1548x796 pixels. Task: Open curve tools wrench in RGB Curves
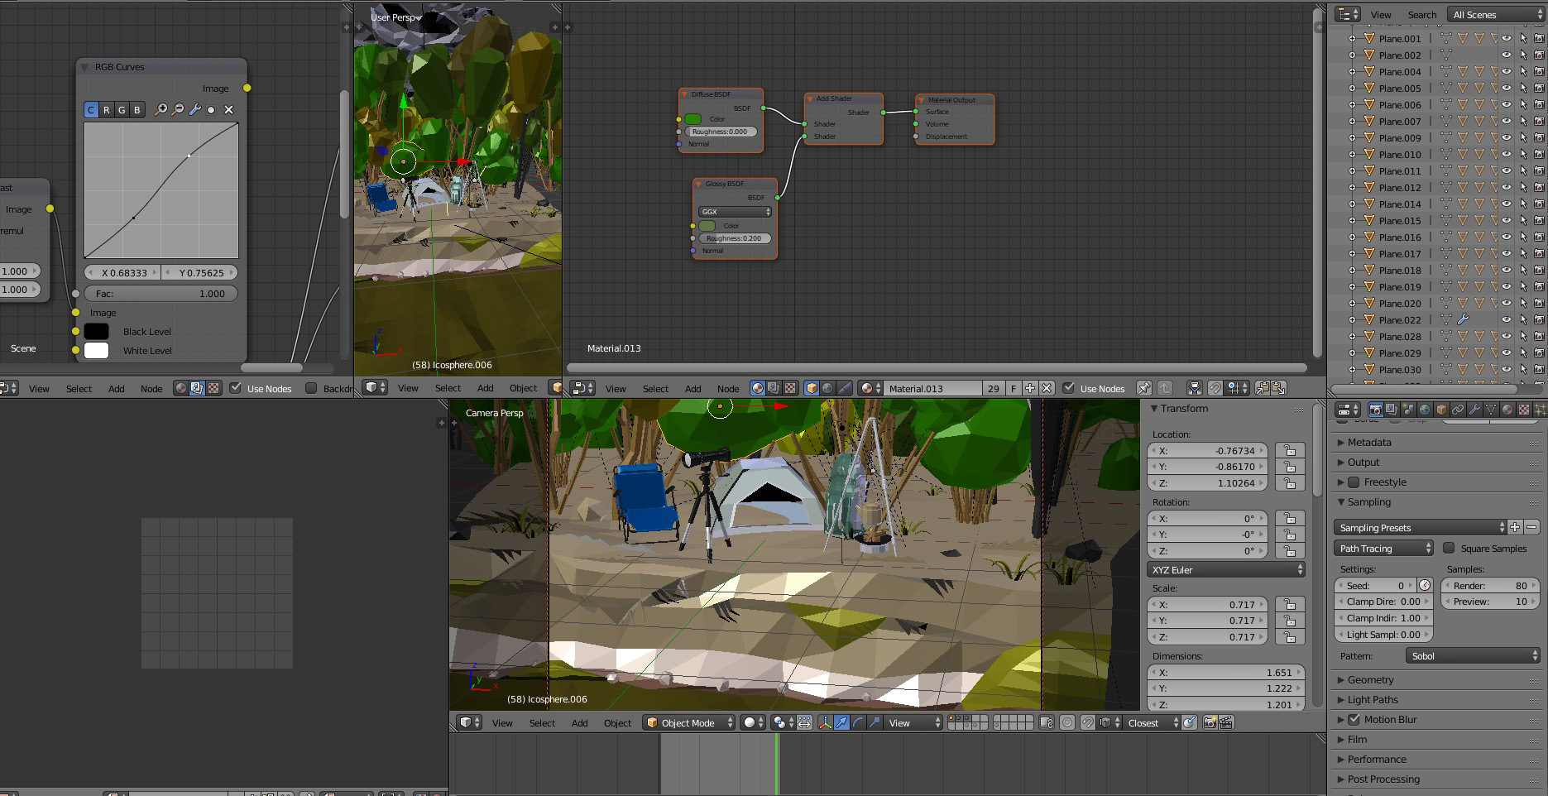click(x=195, y=109)
